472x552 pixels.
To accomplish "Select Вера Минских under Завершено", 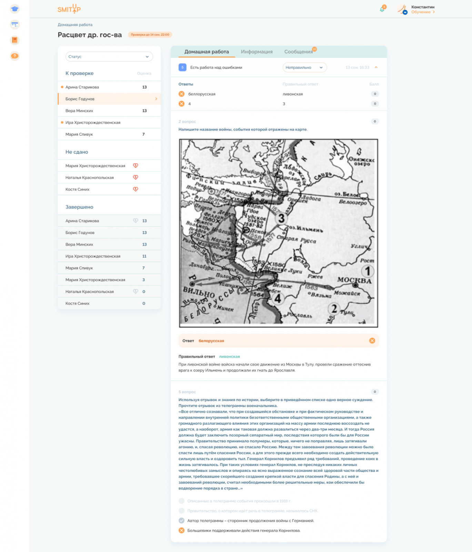I will (109, 244).
